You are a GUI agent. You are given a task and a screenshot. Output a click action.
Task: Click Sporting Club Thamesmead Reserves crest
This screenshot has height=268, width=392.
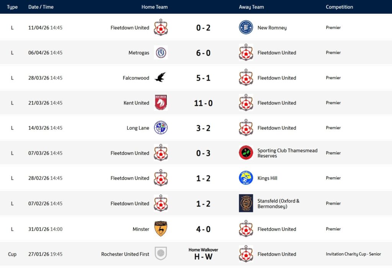coord(246,153)
